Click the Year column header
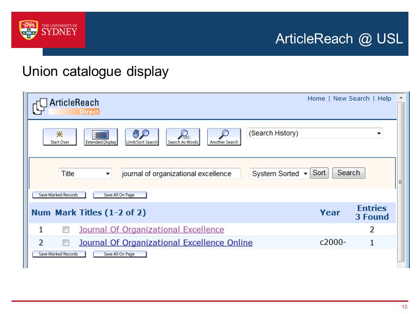 [x=330, y=212]
